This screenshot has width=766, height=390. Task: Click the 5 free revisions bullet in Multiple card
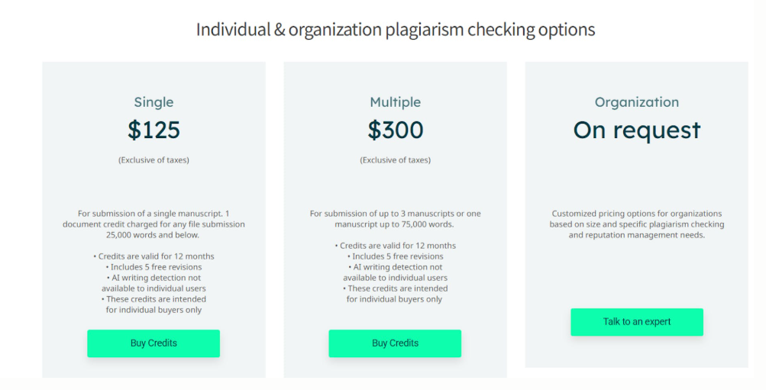[x=395, y=256]
